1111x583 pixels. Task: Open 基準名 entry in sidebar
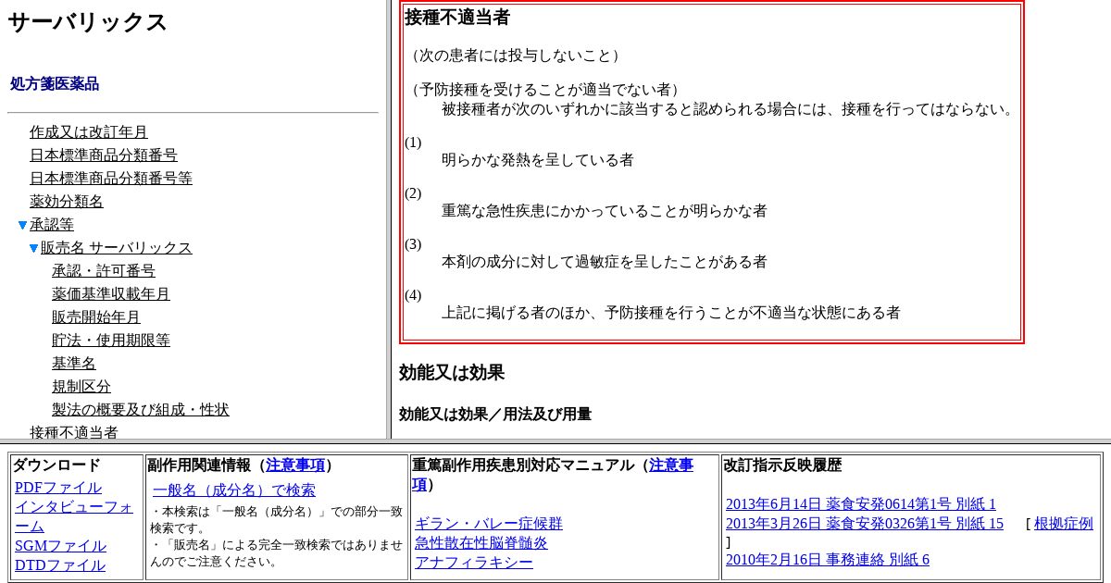click(74, 364)
